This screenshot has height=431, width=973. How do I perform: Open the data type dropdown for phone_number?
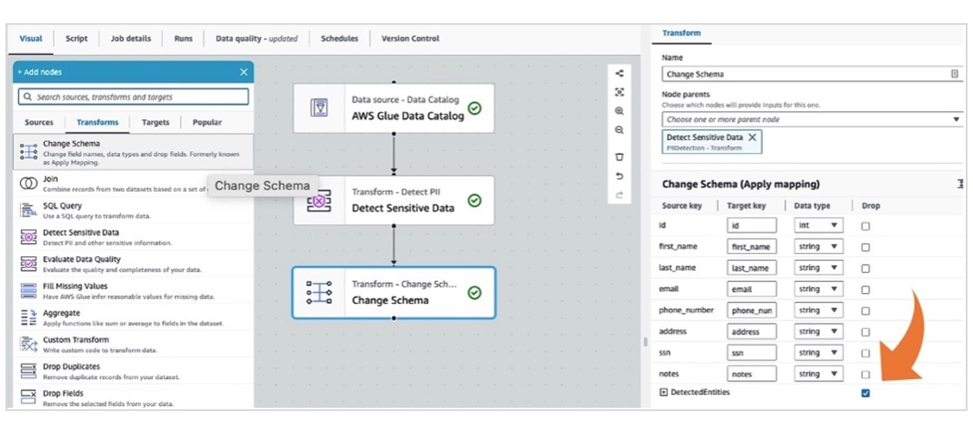pos(819,311)
